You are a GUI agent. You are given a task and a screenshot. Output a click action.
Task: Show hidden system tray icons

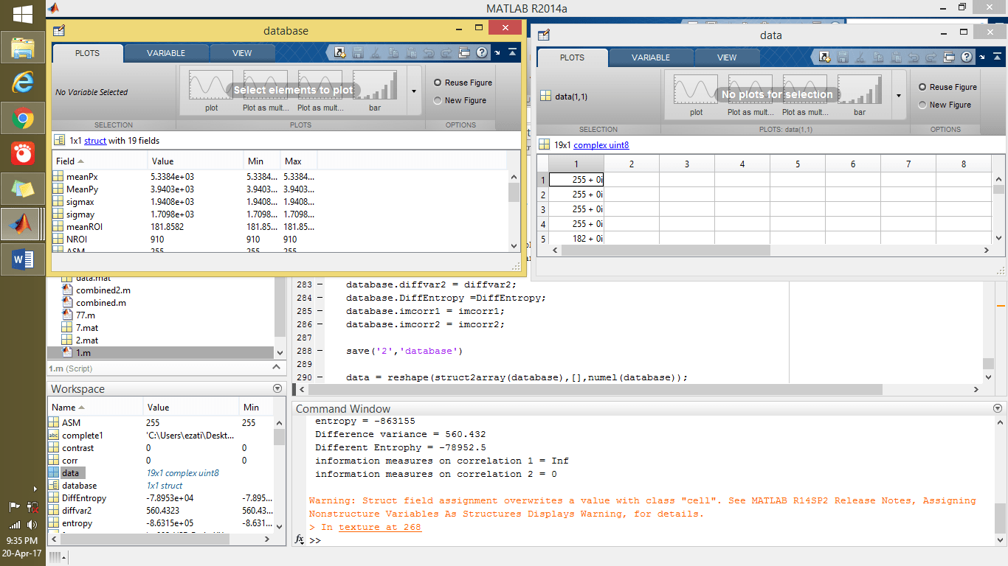35,489
